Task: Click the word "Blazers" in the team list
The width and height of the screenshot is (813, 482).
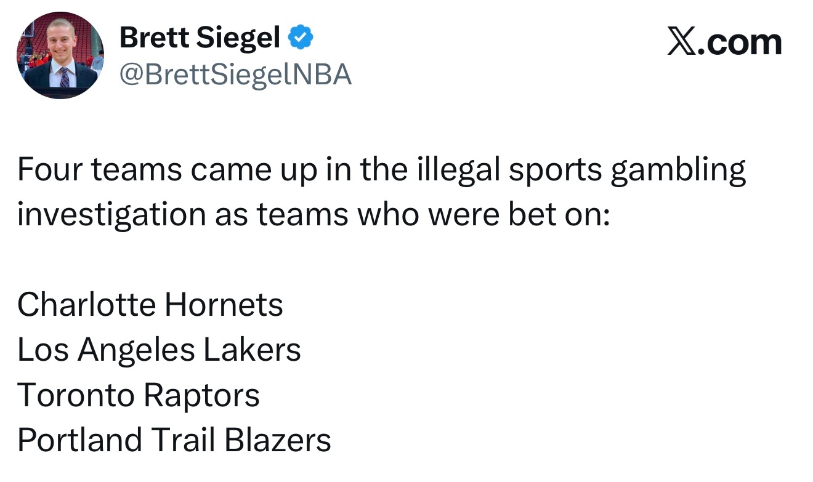Action: pyautogui.click(x=277, y=440)
